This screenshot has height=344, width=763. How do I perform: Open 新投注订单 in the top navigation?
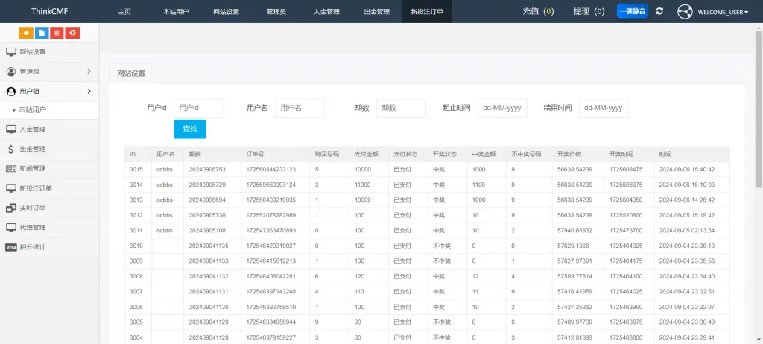426,12
